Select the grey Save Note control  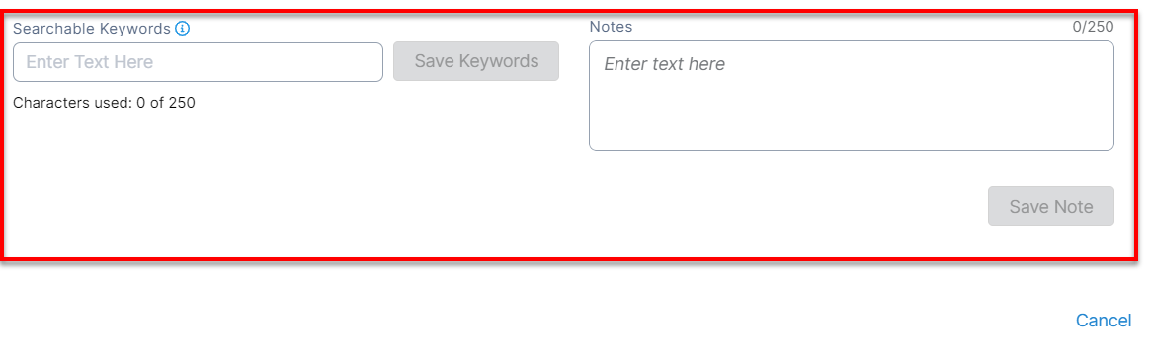pyautogui.click(x=1051, y=206)
